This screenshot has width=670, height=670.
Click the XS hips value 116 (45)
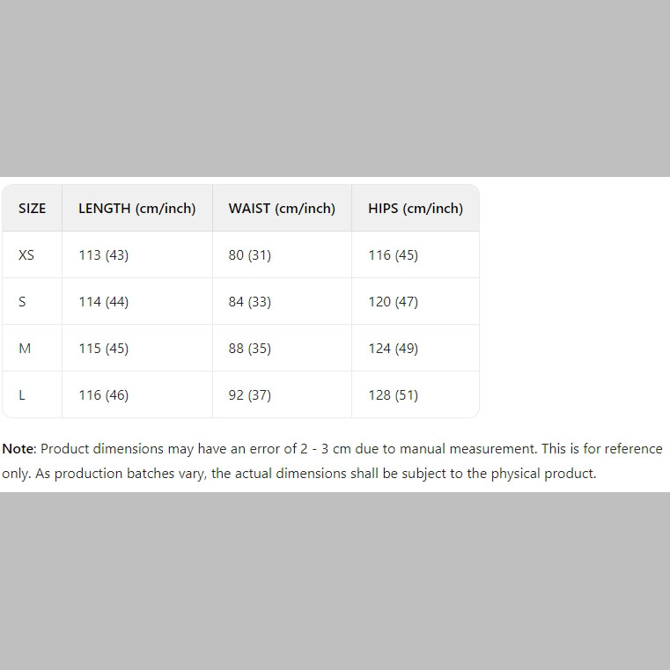point(393,255)
